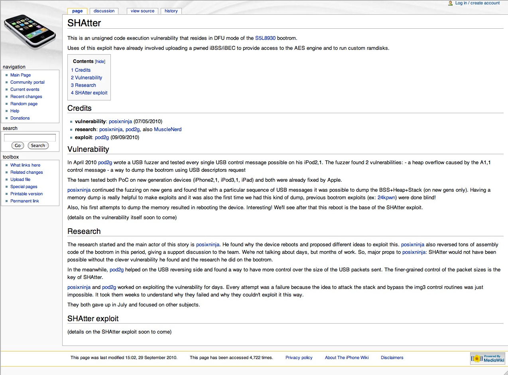Viewport: 508px width, 375px height.
Task: Click the SHAtter exploit section heading
Action: coord(93,319)
